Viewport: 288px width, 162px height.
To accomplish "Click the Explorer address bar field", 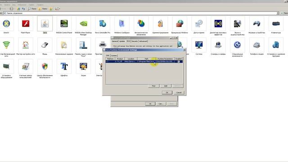I will (x=141, y=13).
